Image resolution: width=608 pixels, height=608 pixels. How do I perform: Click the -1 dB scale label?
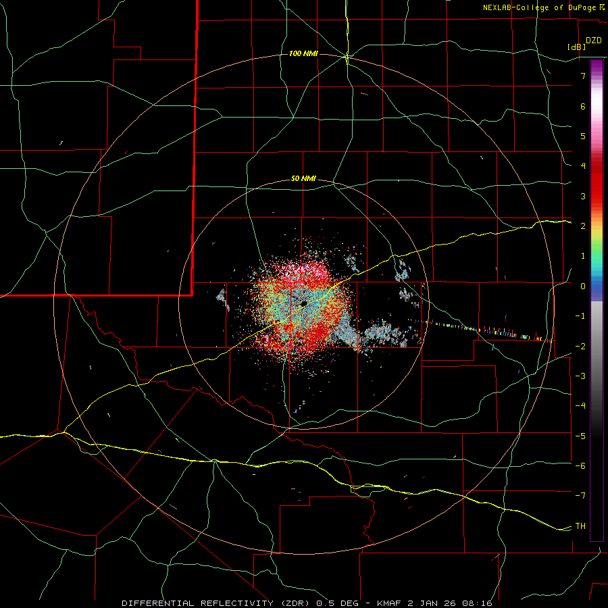pyautogui.click(x=580, y=316)
